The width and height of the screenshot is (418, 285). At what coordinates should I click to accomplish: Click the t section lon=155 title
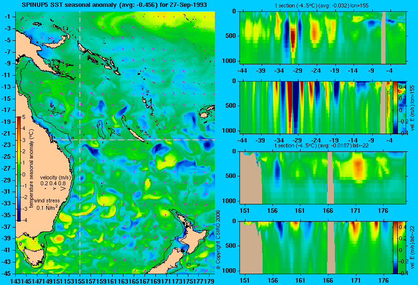click(322, 5)
